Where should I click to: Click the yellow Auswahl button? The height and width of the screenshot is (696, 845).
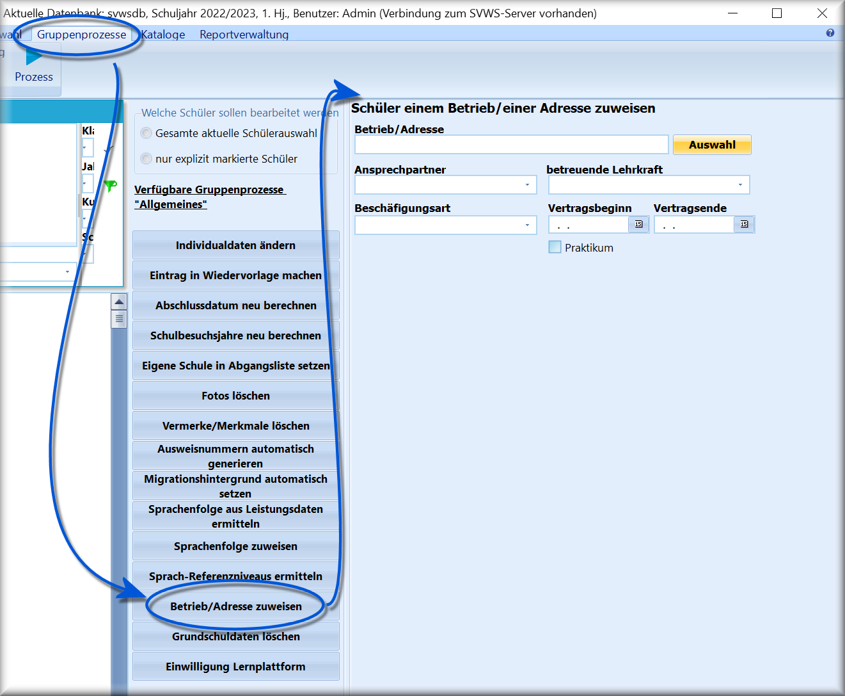(x=712, y=145)
